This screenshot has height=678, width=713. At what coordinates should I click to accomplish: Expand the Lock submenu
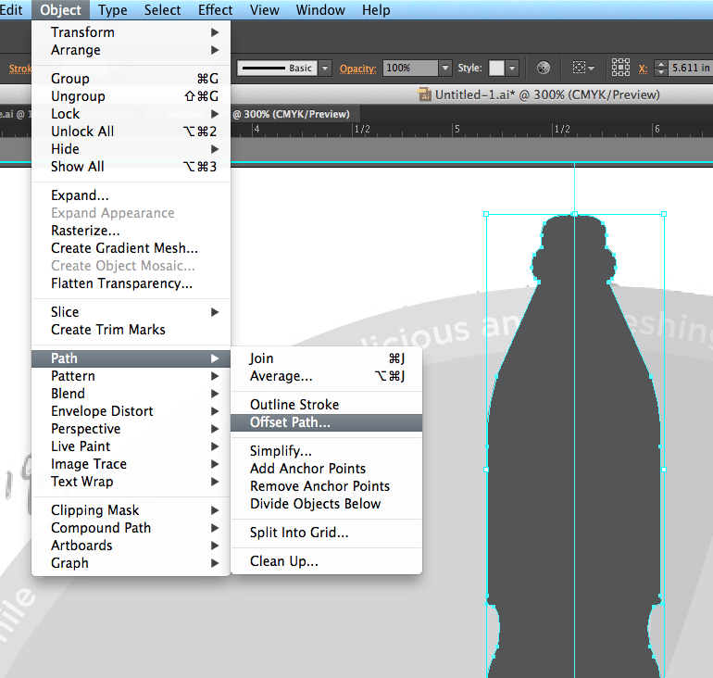pyautogui.click(x=131, y=114)
